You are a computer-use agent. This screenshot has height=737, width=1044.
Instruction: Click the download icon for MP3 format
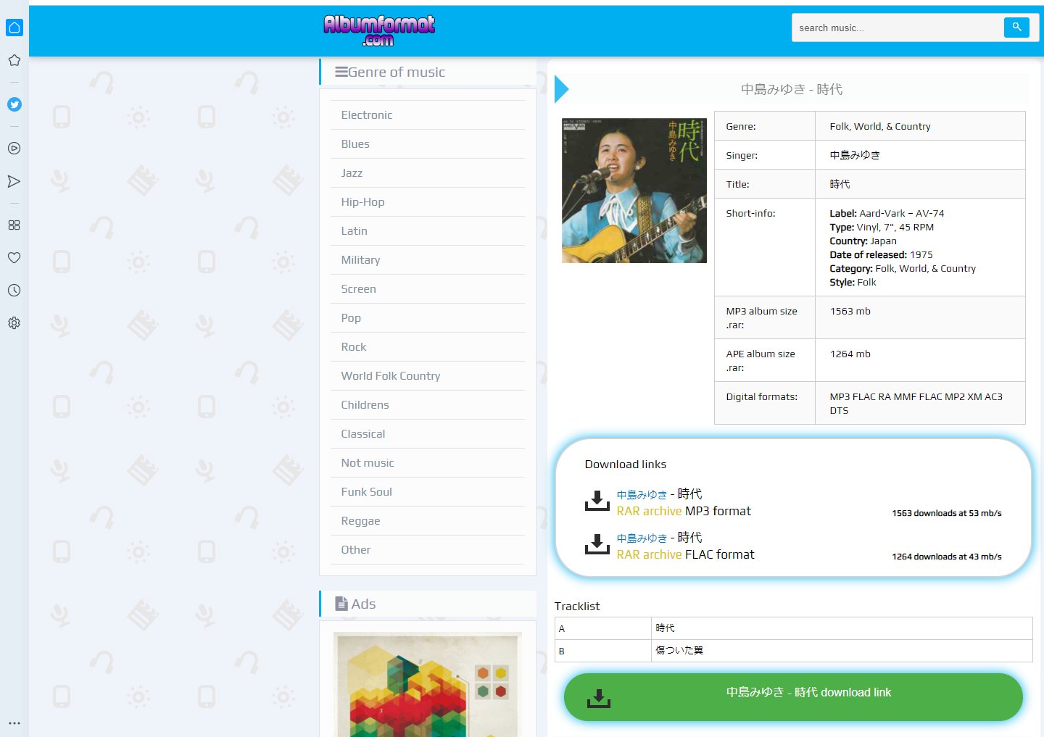coord(597,501)
